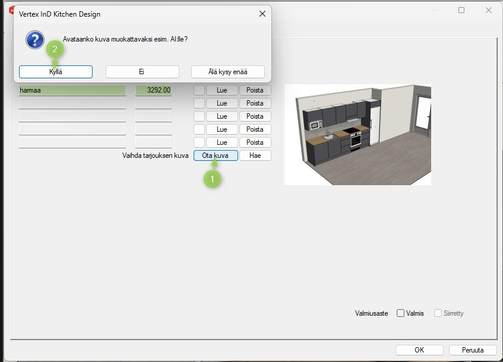Click Poista in the fourth row
Viewport: 503px width, 362px height.
coord(255,129)
